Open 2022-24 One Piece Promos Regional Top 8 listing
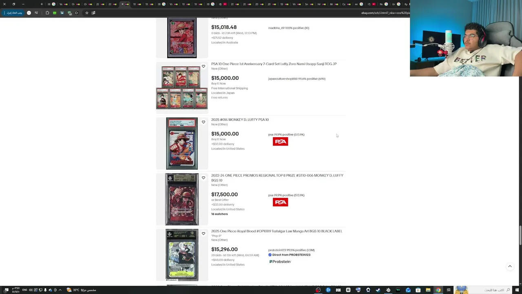Image resolution: width=522 pixels, height=294 pixels. [277, 178]
